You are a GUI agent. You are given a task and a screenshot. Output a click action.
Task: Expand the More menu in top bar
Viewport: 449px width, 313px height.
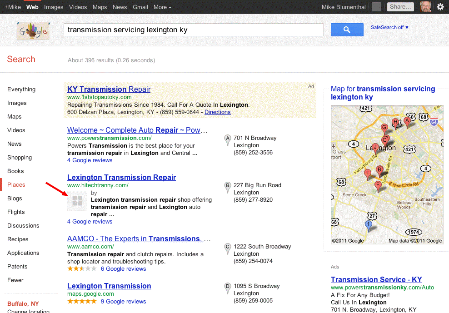click(x=162, y=7)
